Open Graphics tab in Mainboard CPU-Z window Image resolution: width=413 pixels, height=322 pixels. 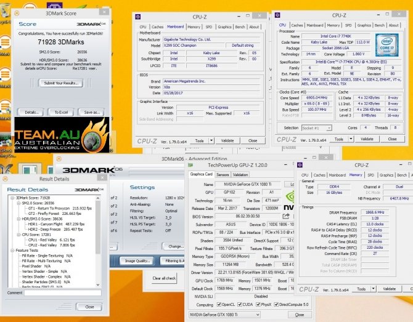pyautogui.click(x=224, y=27)
